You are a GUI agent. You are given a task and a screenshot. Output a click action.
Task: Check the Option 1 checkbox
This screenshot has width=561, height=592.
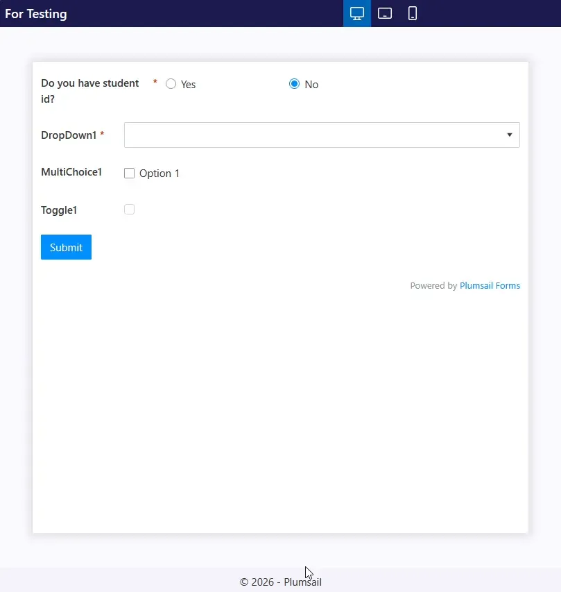pos(129,174)
